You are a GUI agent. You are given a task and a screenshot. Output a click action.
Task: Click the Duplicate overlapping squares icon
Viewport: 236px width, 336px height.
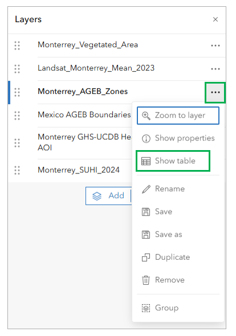(x=146, y=258)
